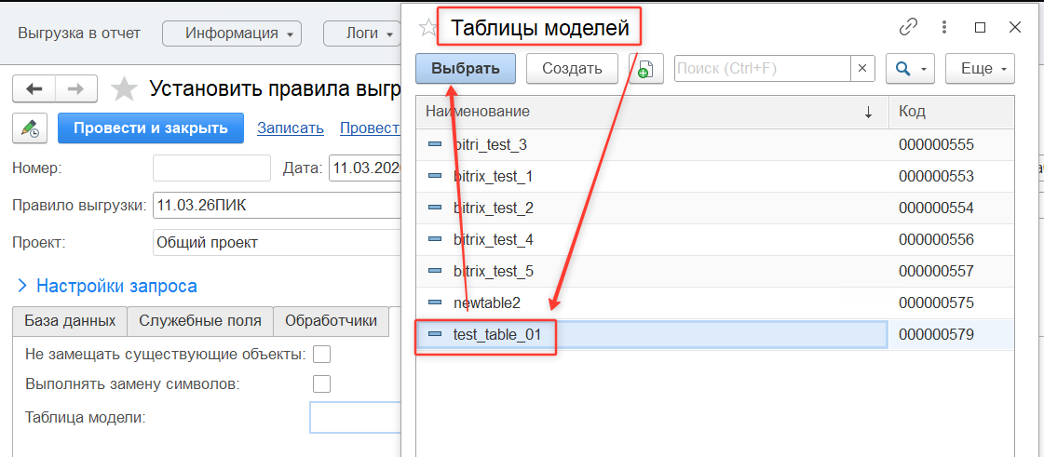Viewport: 1044px width, 457px height.
Task: Toggle 'Выполнять замену символов' checkbox
Action: point(322,383)
